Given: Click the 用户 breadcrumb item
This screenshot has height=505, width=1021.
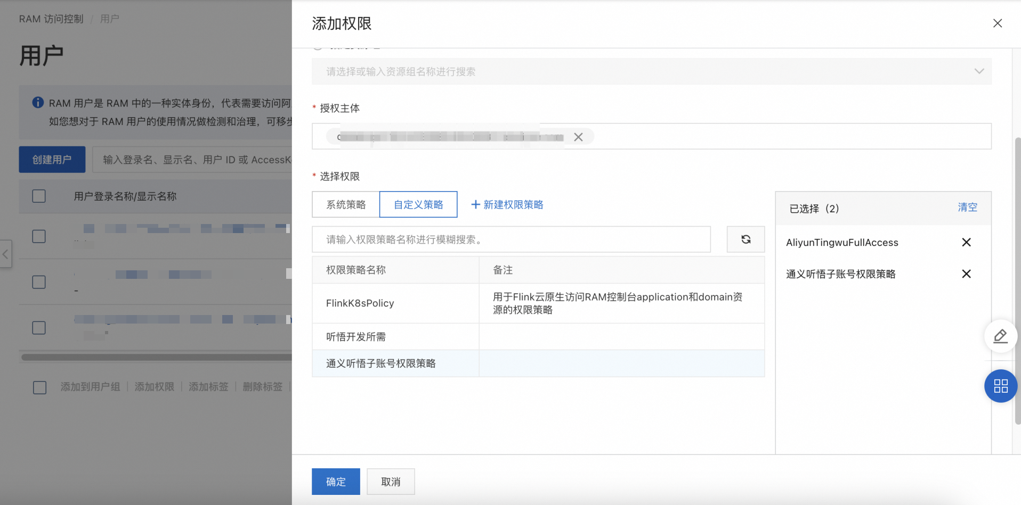Looking at the screenshot, I should (x=110, y=19).
